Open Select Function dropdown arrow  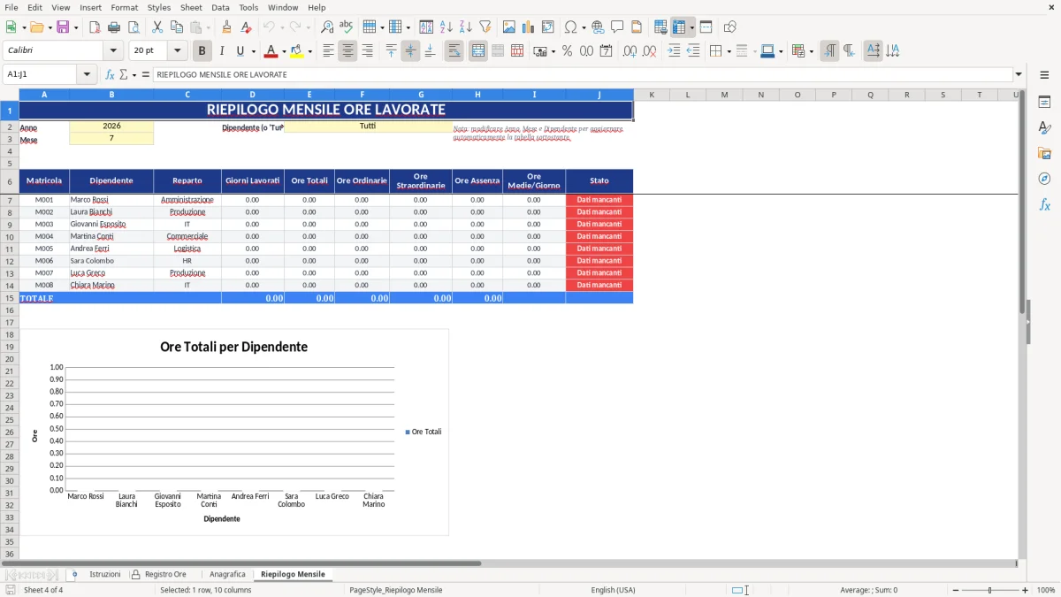pyautogui.click(x=134, y=74)
